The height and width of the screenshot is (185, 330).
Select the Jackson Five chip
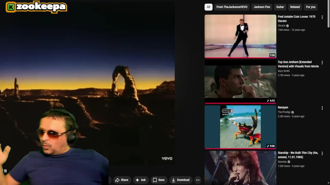[x=262, y=7]
